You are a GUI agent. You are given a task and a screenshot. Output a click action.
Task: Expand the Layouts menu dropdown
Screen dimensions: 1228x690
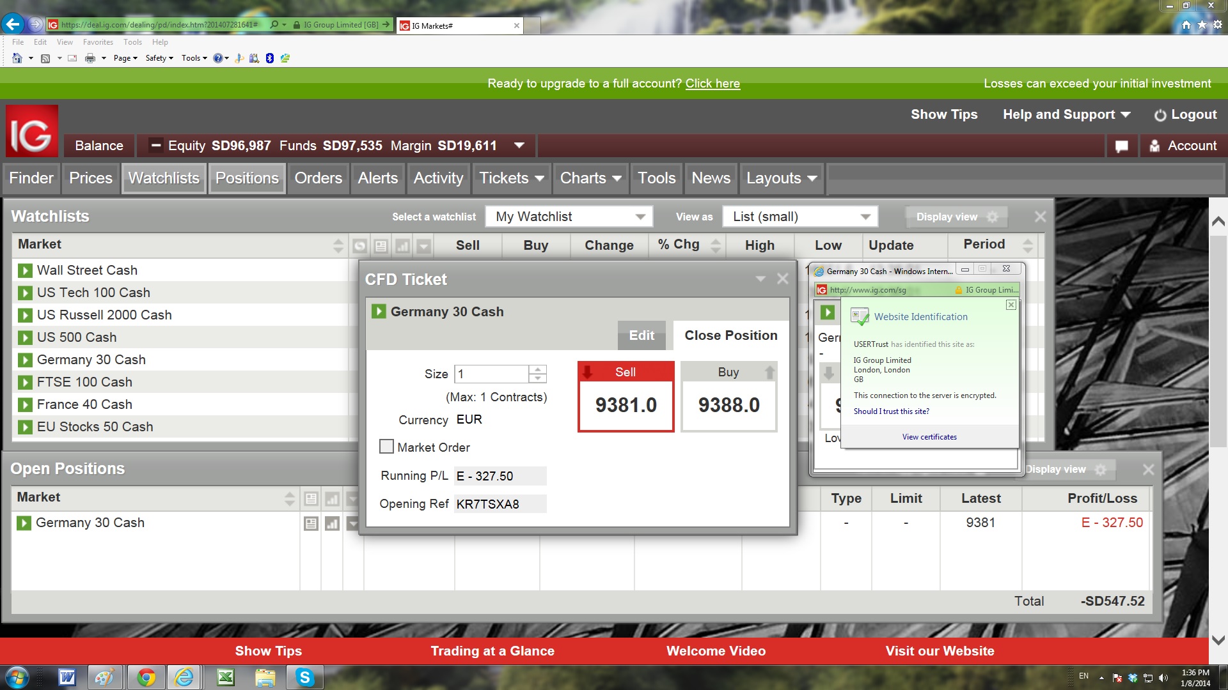click(812, 179)
